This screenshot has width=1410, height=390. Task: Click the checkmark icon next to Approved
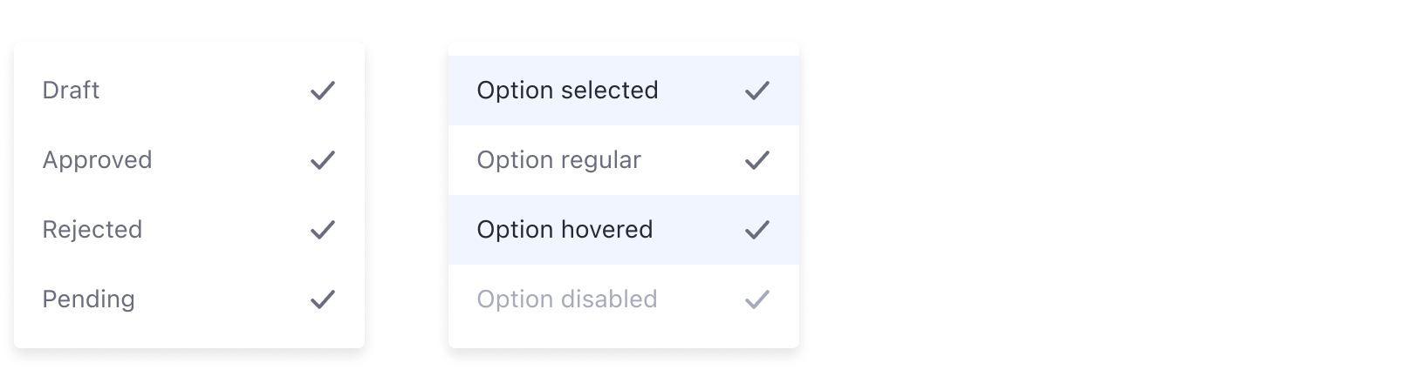323,160
